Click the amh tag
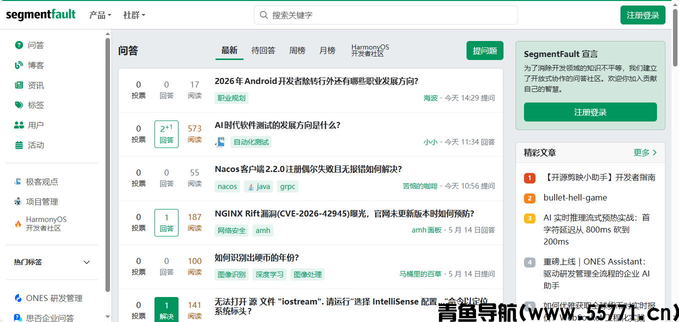The width and height of the screenshot is (679, 322). [x=263, y=230]
